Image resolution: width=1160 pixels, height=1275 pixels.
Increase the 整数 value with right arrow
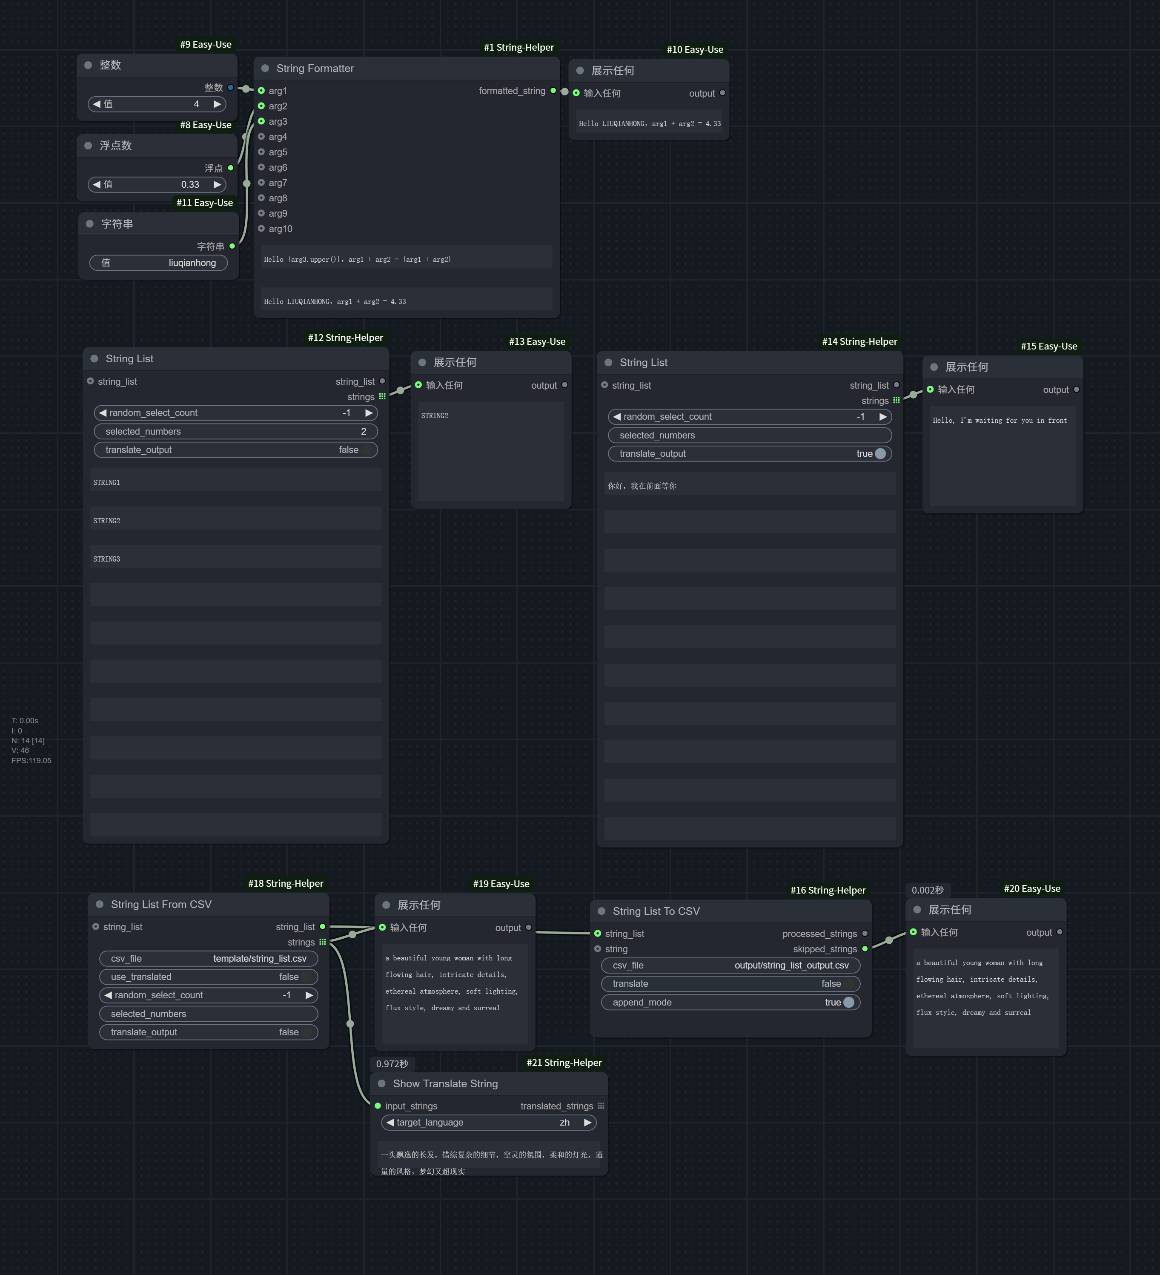(217, 104)
